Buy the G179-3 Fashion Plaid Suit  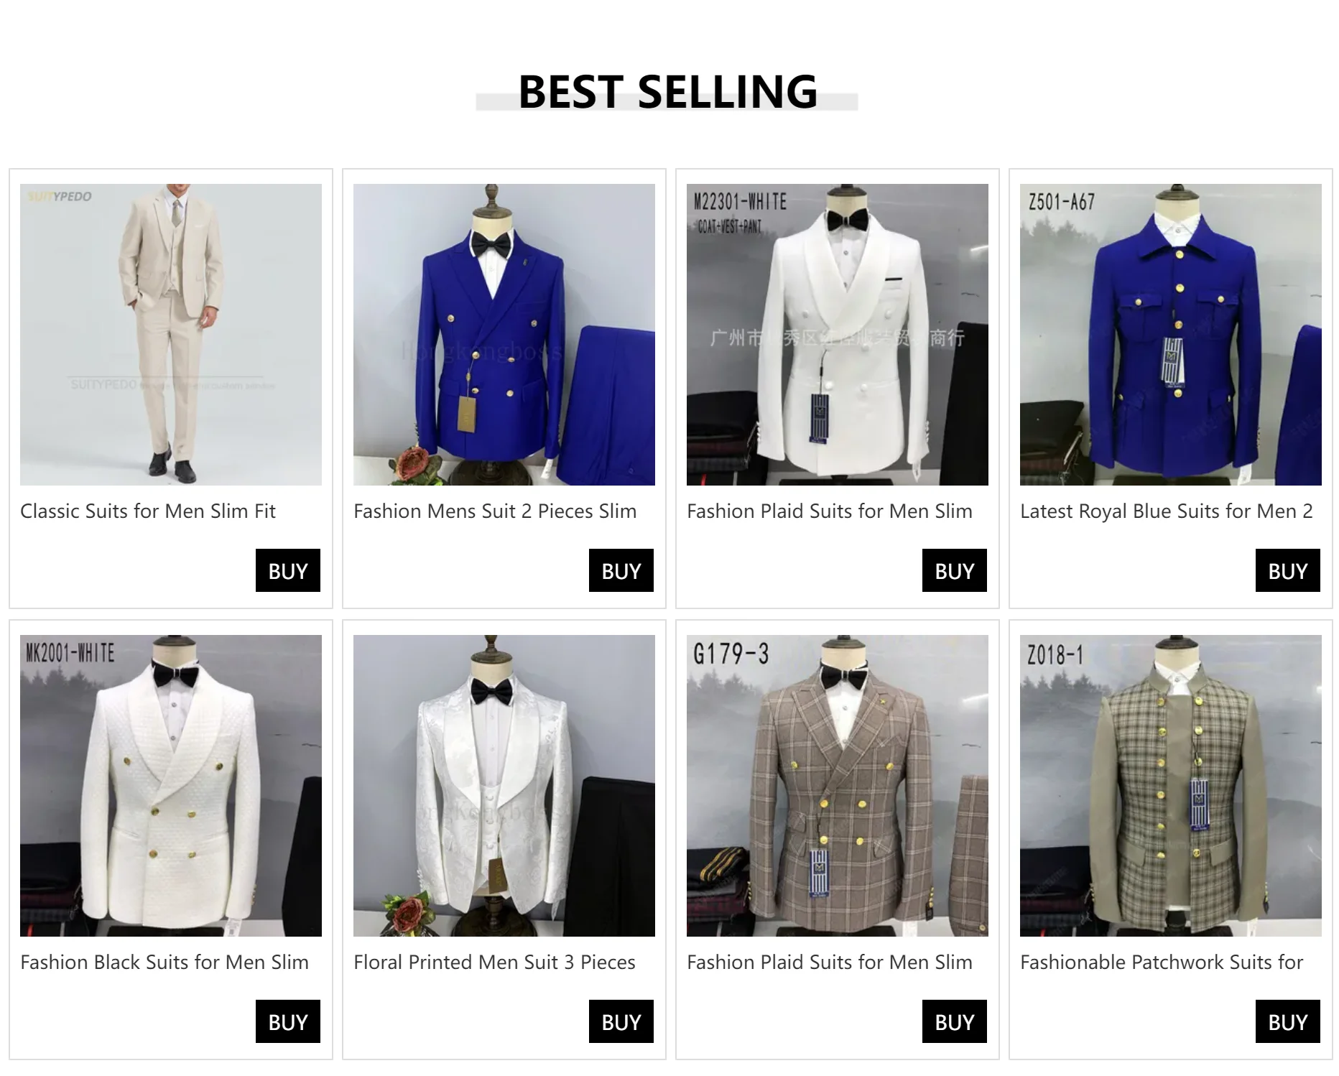(955, 1021)
